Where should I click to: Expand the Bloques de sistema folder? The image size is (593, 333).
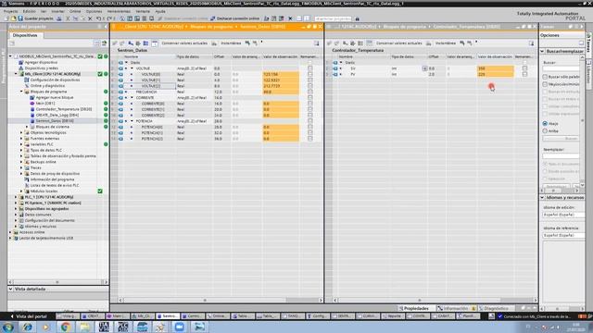pyautogui.click(x=27, y=127)
